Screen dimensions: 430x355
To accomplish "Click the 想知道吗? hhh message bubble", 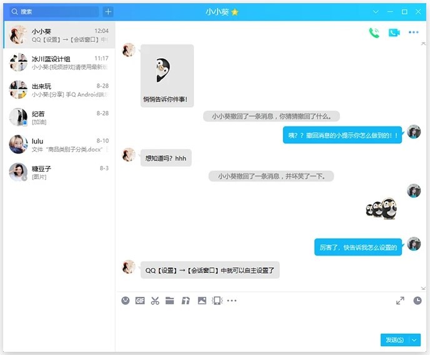I will point(166,158).
